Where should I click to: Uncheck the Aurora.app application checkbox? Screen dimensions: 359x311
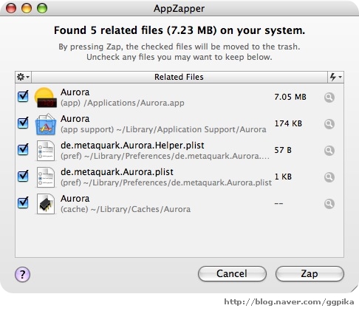[x=23, y=96]
